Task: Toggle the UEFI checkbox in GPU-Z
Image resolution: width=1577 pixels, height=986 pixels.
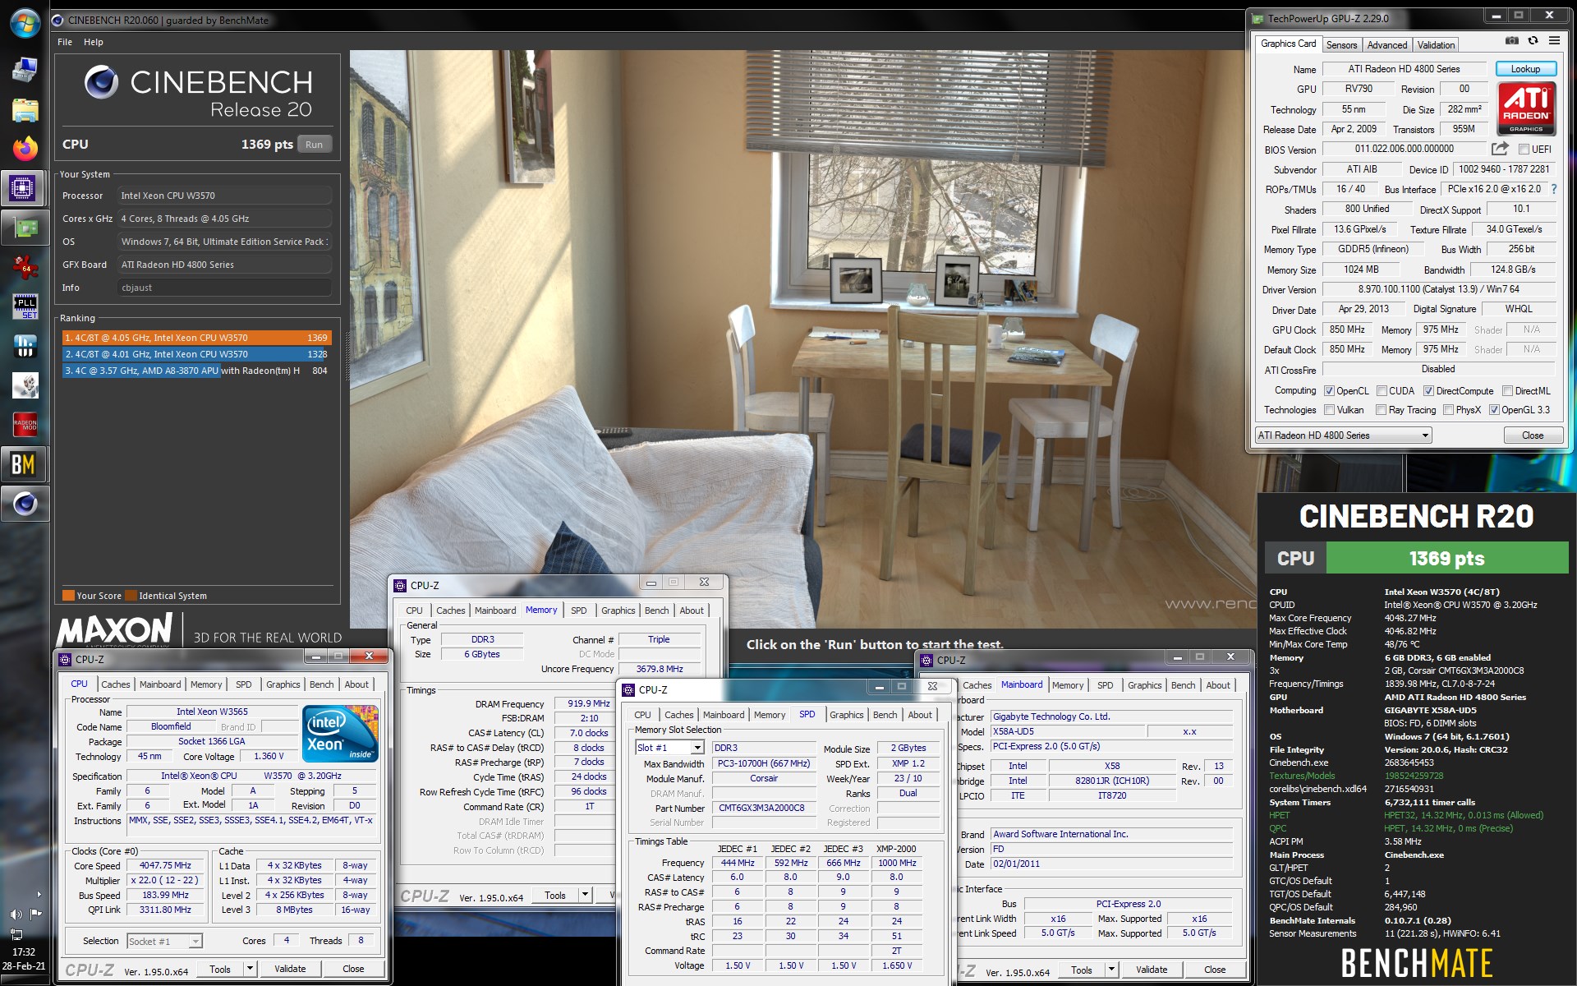Action: point(1524,150)
